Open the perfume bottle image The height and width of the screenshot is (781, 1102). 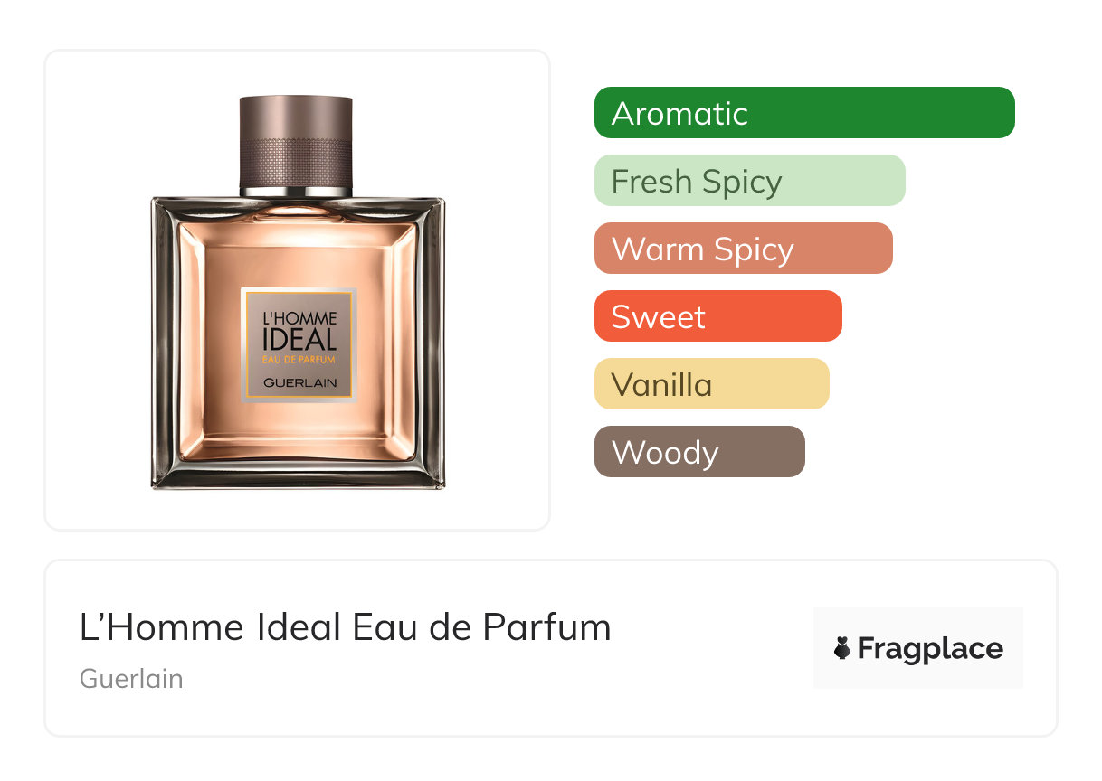point(298,292)
